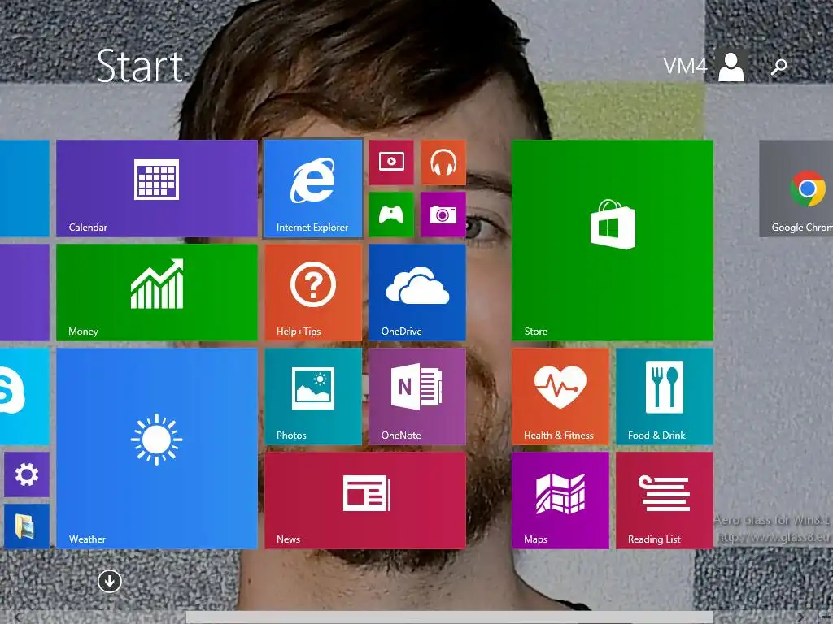Click the scrollbar left arrow
The image size is (833, 624).
(x=18, y=617)
